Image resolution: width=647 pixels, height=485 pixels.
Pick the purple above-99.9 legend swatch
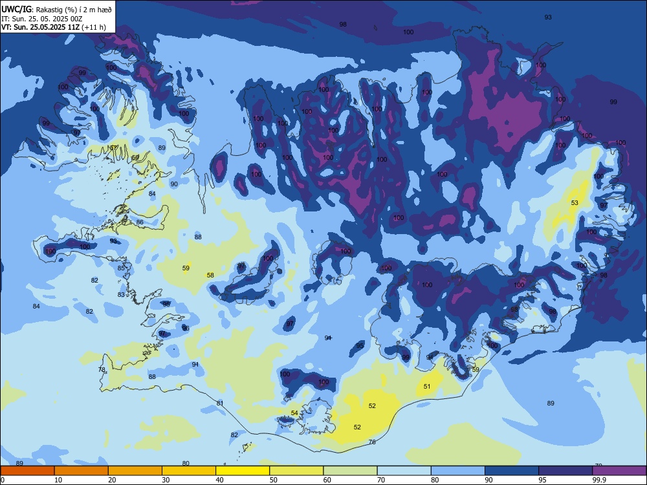pos(619,471)
